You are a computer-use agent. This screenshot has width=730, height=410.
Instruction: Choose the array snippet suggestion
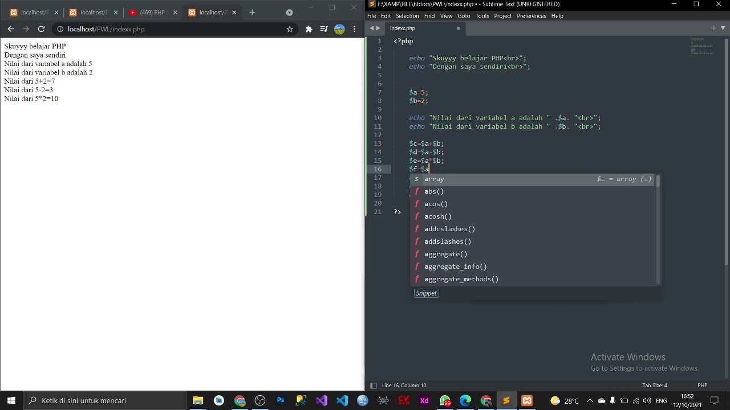(434, 179)
